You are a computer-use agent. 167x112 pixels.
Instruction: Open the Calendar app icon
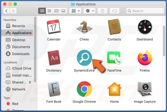54,27
